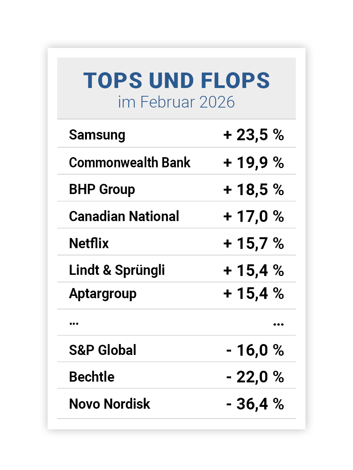353x470 pixels.
Task: Select the 'im Februar 2026' subtitle
Action: (x=176, y=102)
